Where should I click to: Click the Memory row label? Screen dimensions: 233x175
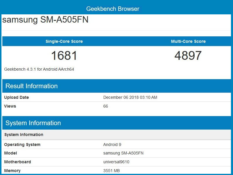tap(12, 171)
